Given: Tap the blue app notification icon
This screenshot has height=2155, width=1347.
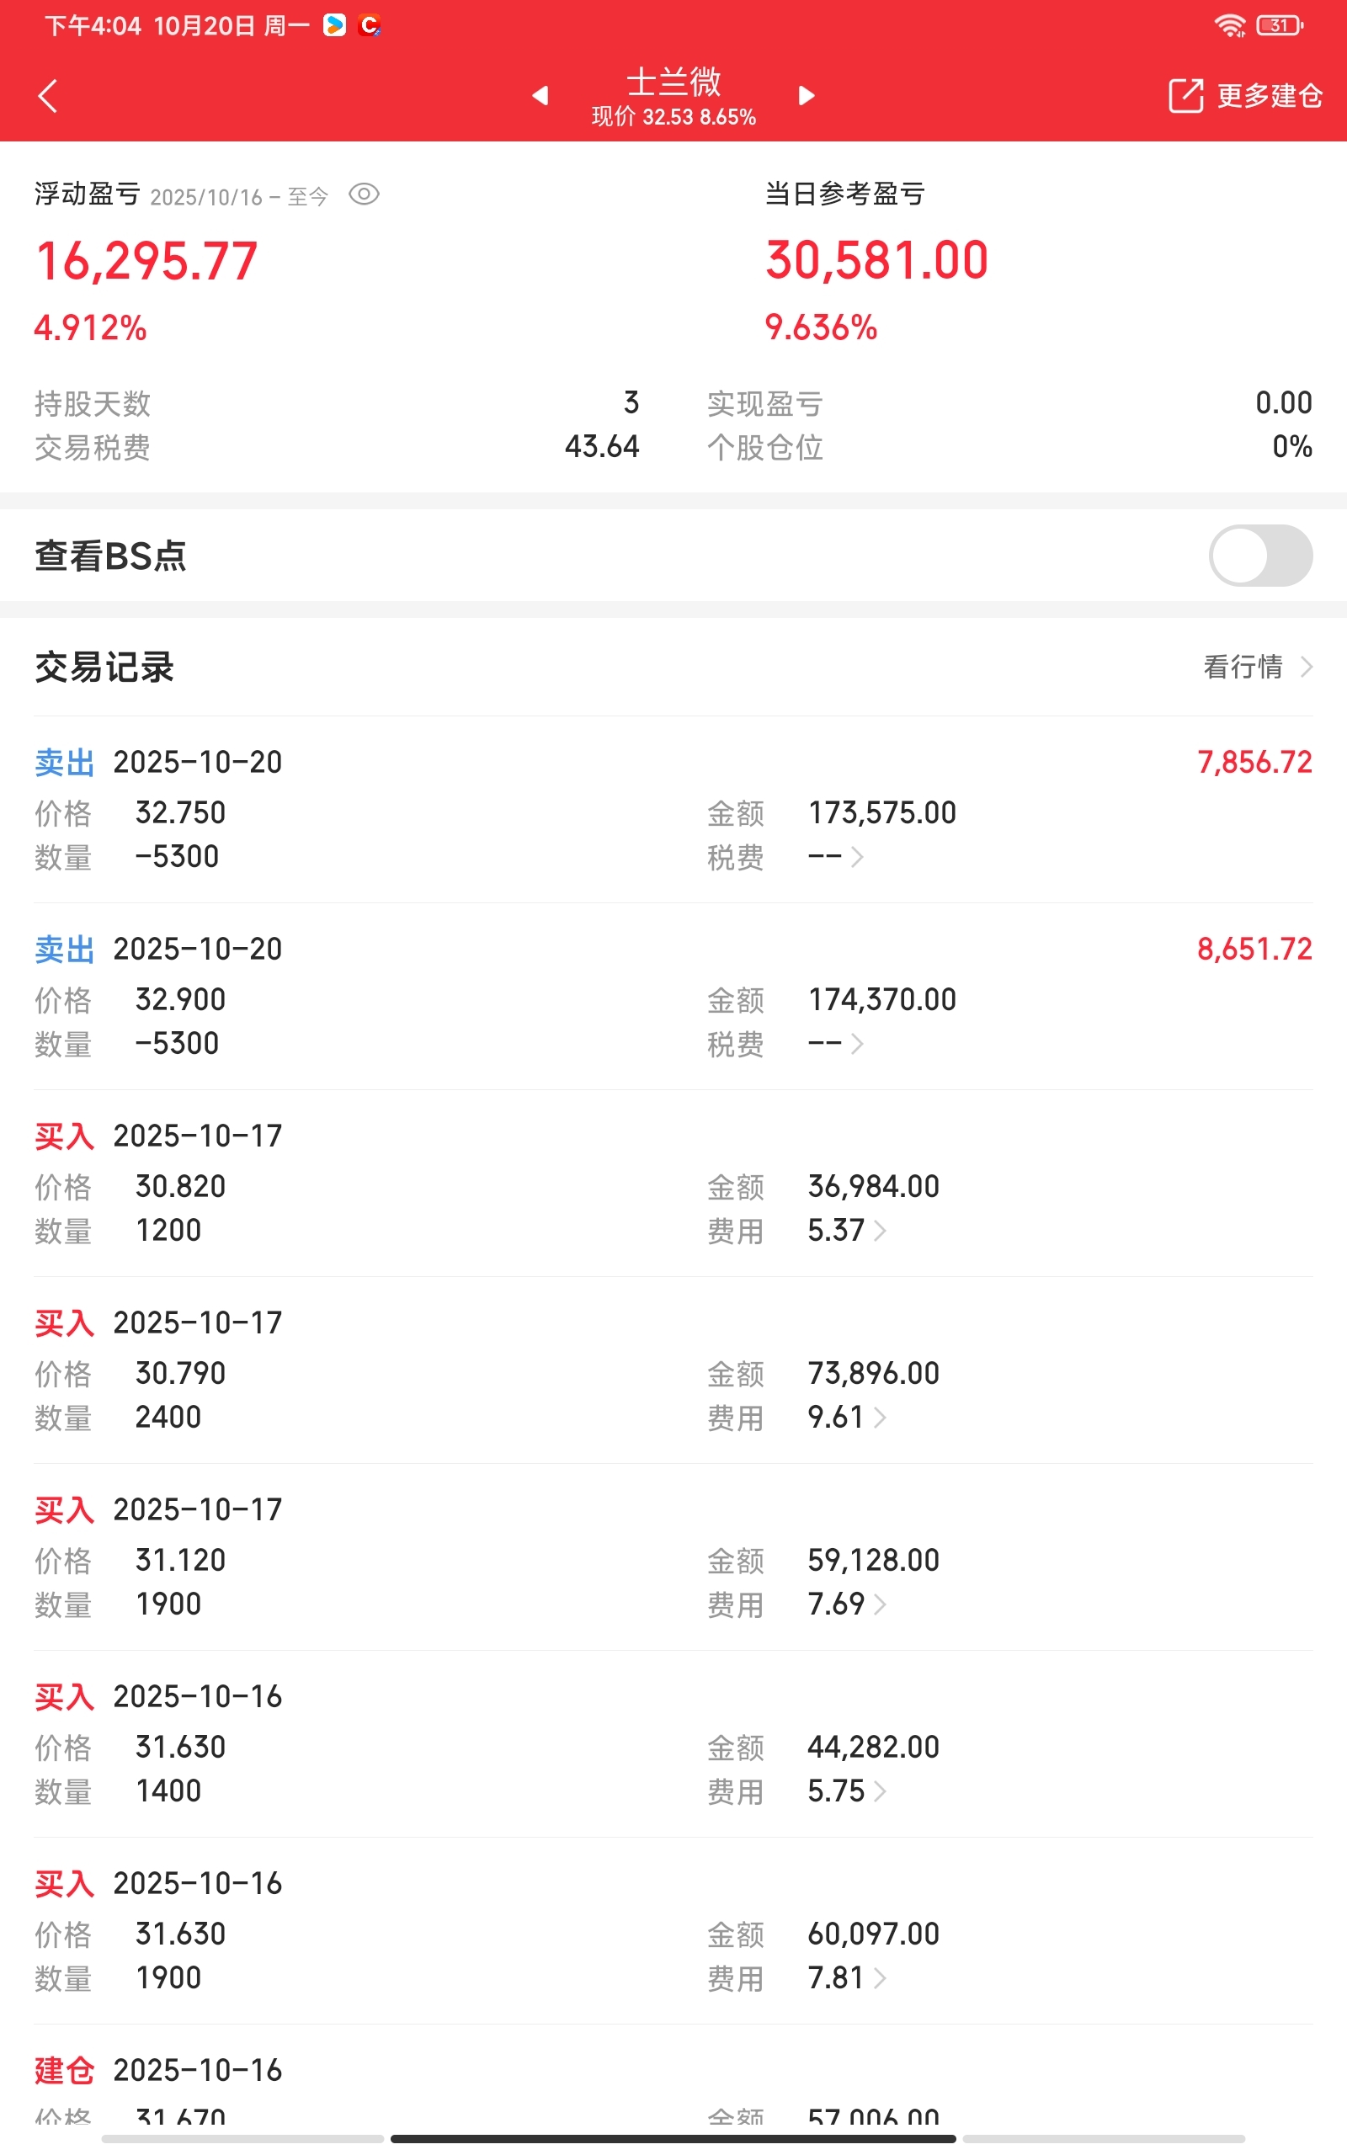Looking at the screenshot, I should [x=334, y=25].
